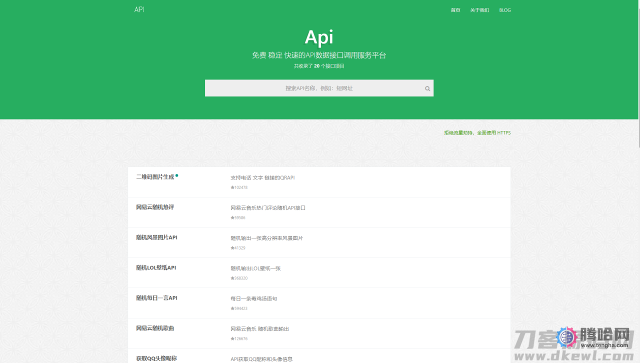Click description 每日一条毒鸡汤语句
640x363 pixels.
253,298
